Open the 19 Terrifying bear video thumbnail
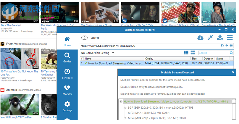 click(49, 59)
